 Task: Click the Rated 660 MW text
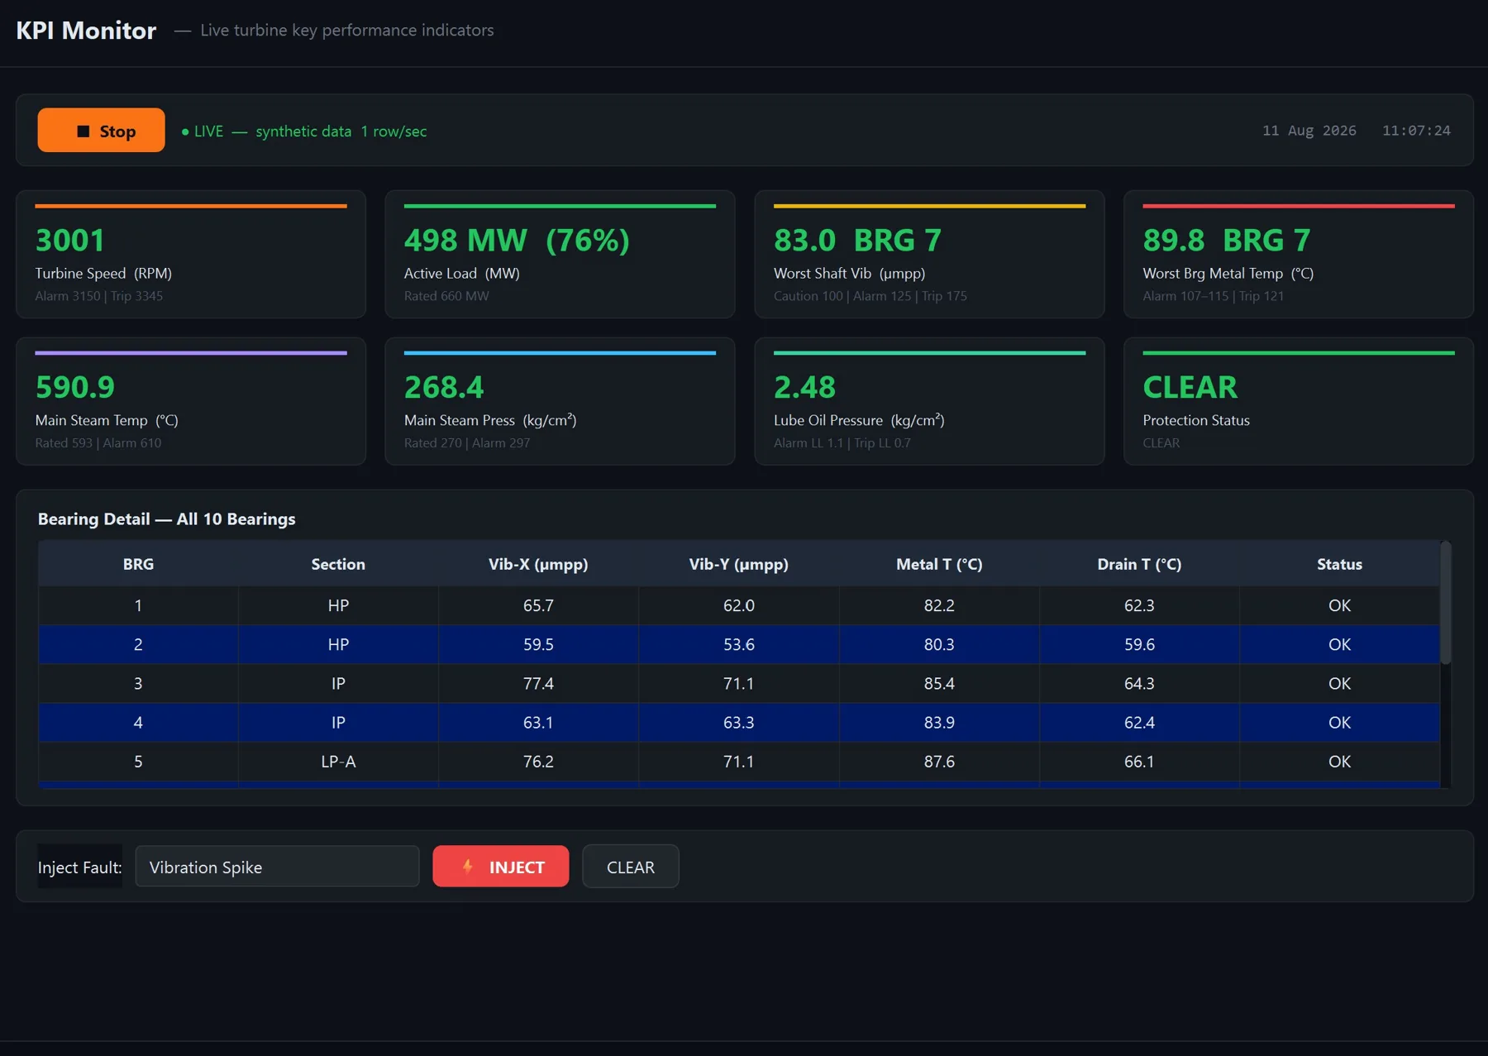point(446,296)
